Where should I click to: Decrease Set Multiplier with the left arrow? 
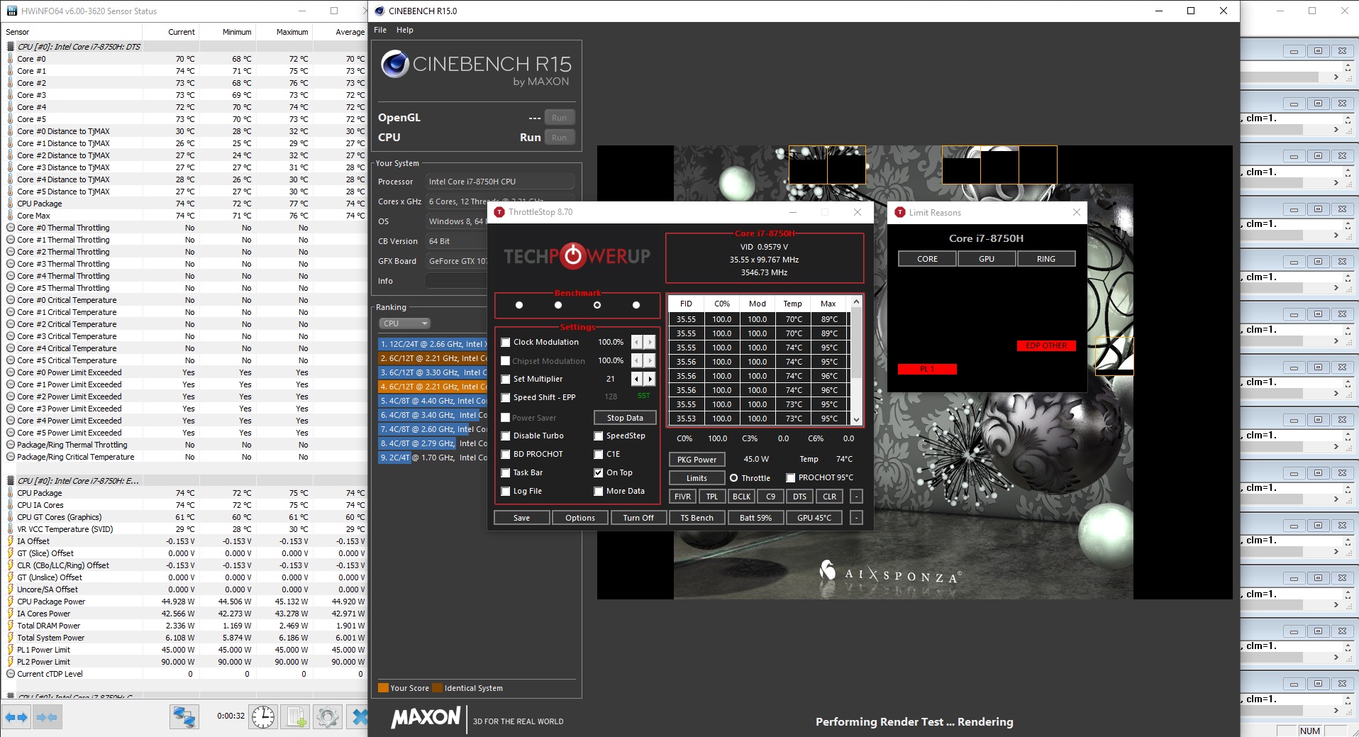coord(637,379)
